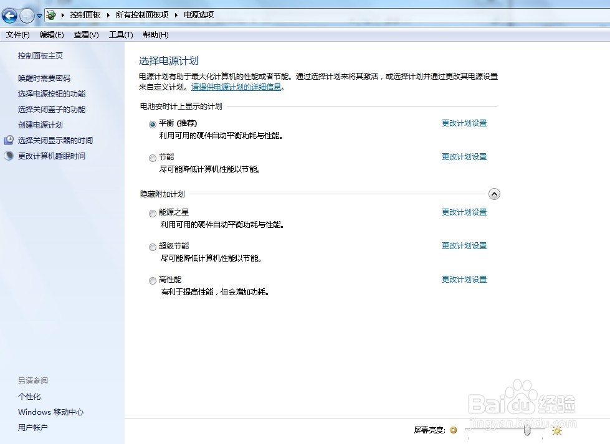
Task: Open the 工具(T) menu
Action: coord(120,35)
